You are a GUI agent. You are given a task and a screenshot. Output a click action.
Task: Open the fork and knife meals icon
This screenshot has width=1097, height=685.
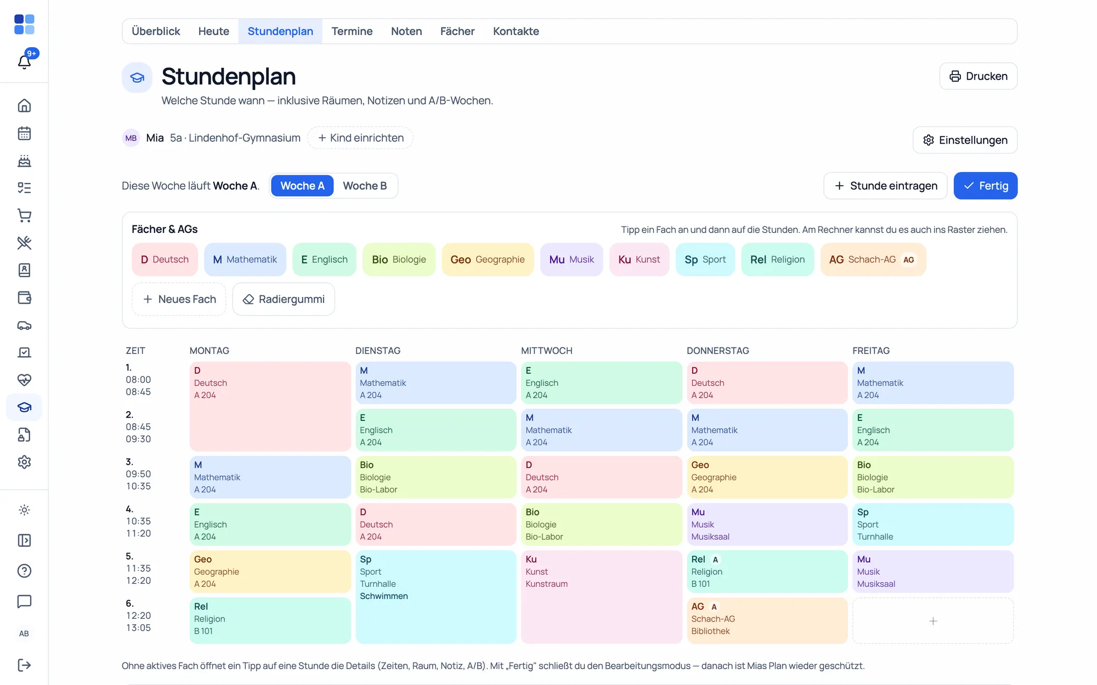(24, 243)
